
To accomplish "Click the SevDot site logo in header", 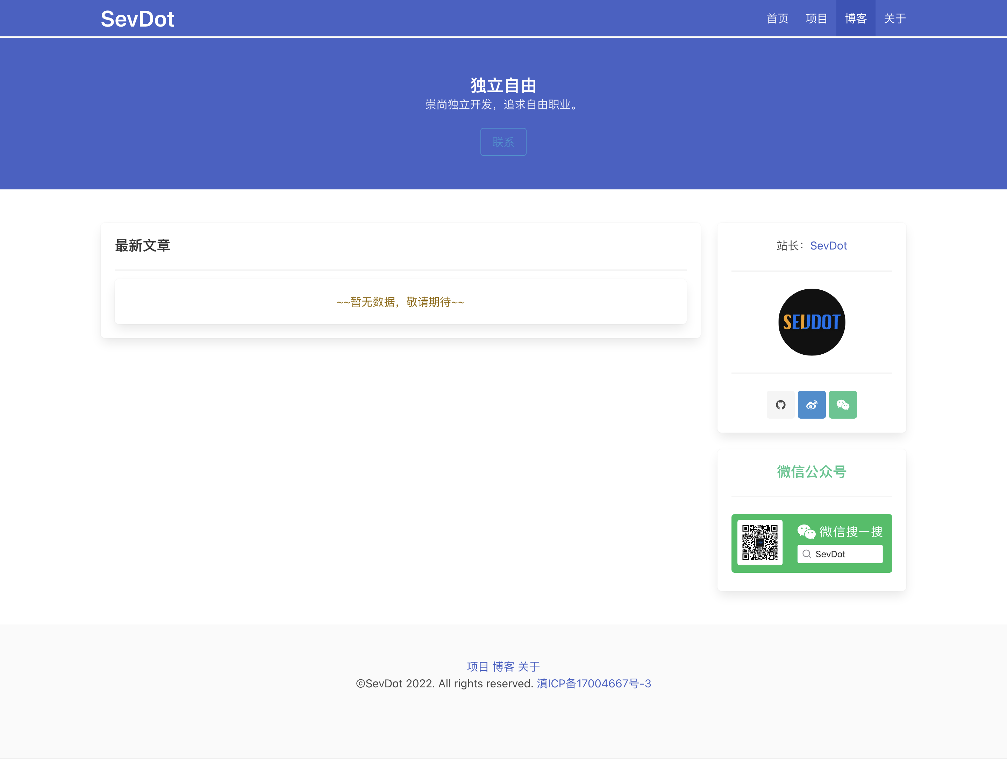I will pos(137,19).
